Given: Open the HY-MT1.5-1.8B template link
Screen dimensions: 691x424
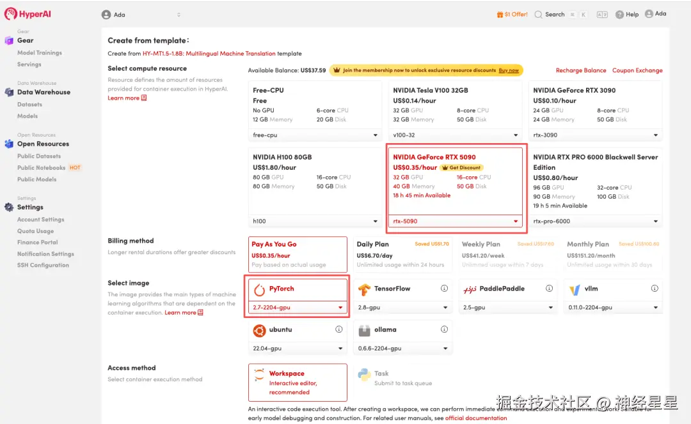Looking at the screenshot, I should click(x=209, y=54).
